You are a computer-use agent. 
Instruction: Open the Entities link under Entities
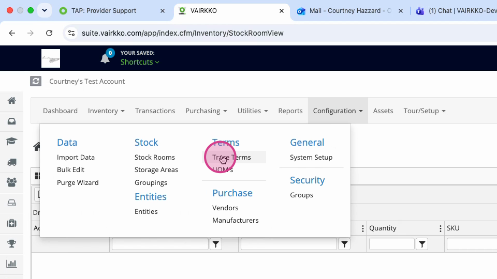[x=146, y=211]
